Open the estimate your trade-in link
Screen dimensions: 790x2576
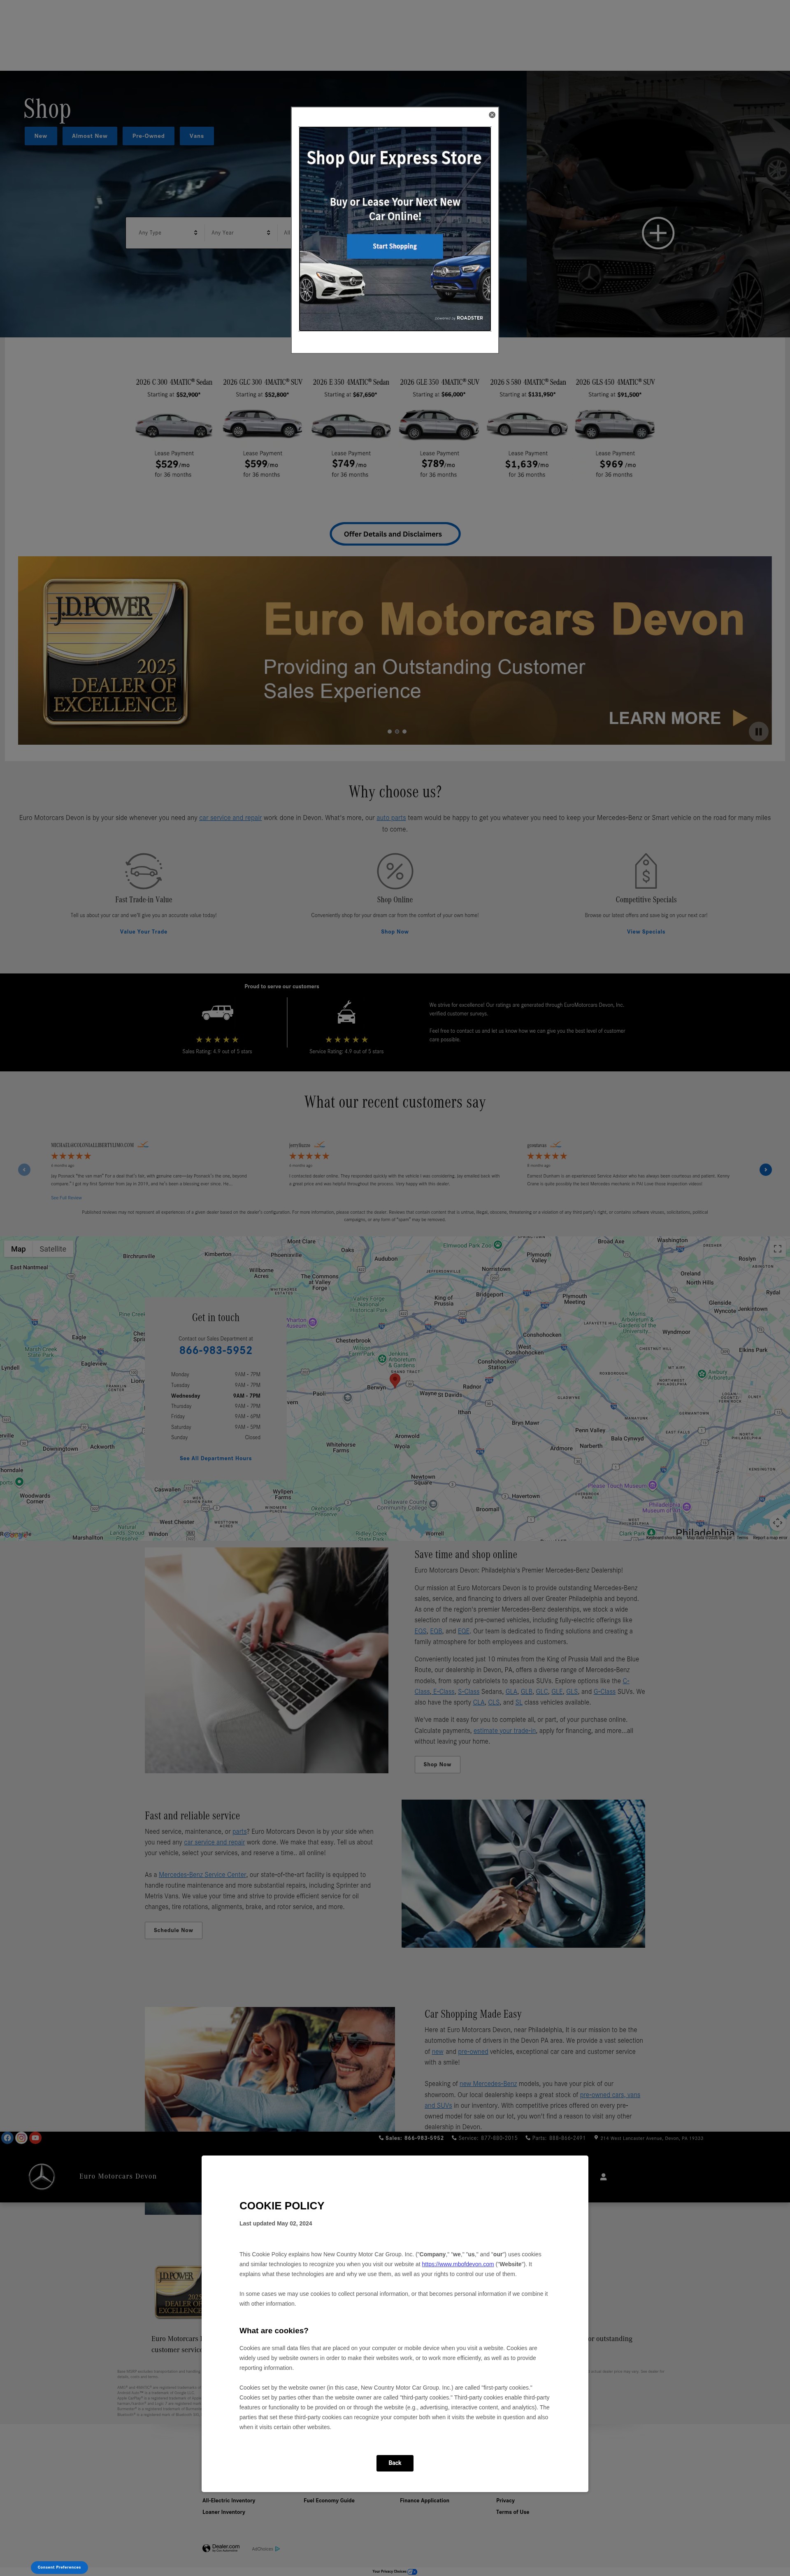pos(504,1730)
